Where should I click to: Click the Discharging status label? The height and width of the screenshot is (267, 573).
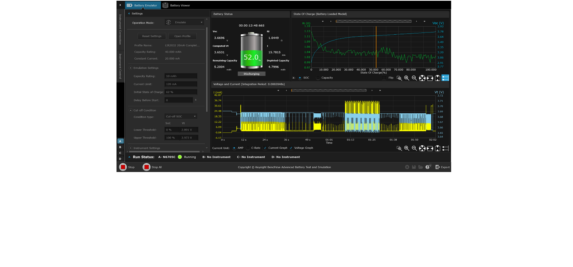[x=251, y=74]
